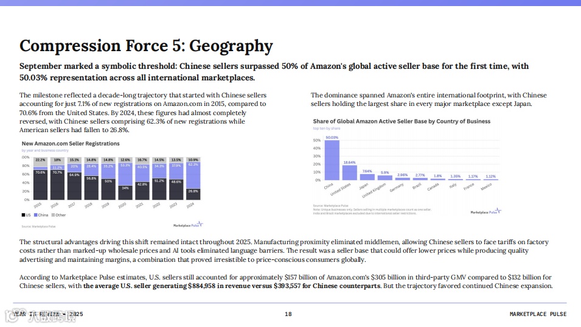581x327 pixels.
Task: Click the black US legend swatch
Action: 23,215
